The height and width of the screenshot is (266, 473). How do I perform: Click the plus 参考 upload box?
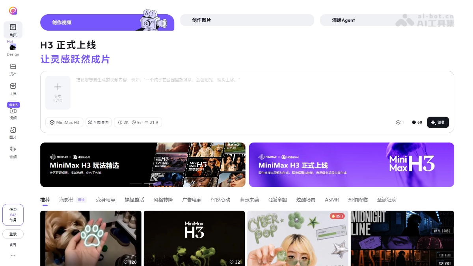pos(58,93)
